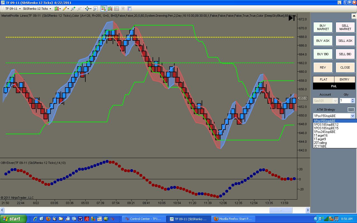357x223 pixels.
Task: Select 2C1T6BE strategy
Action: tap(335, 146)
